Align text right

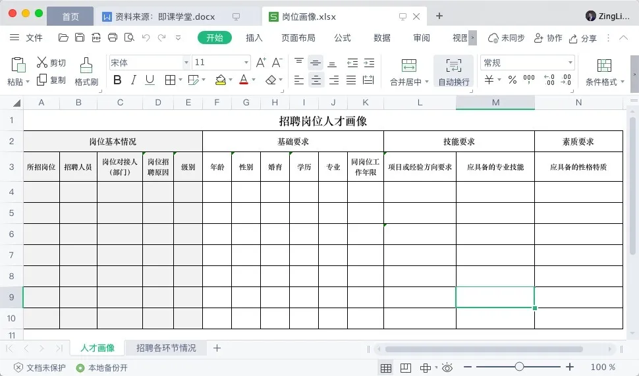334,80
